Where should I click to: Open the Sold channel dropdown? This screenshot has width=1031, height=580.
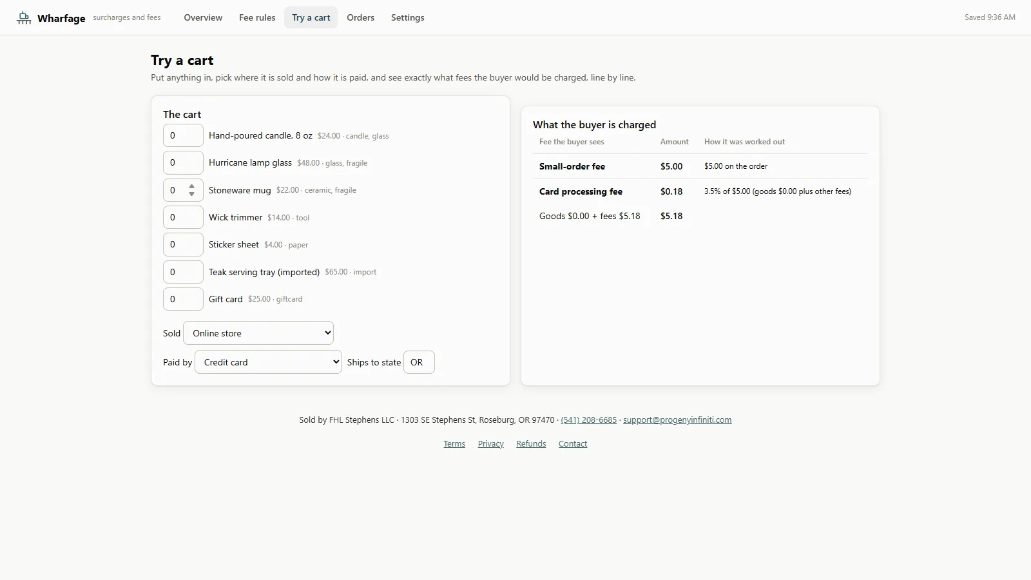coord(258,333)
